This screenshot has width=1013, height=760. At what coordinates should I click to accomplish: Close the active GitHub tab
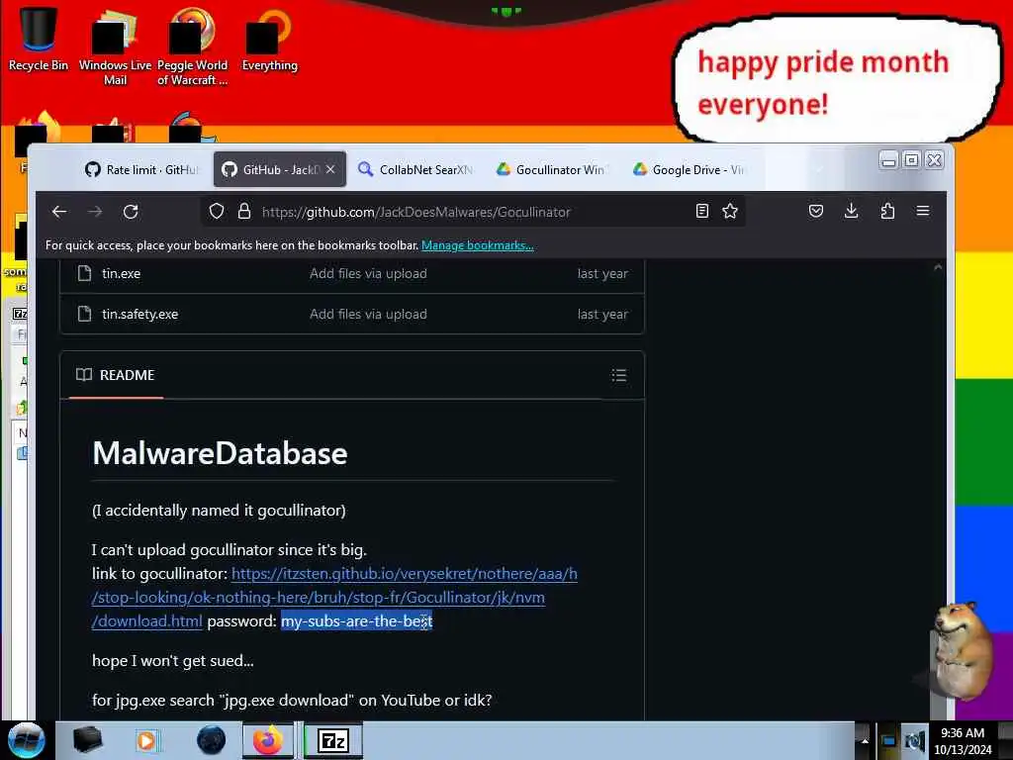[x=330, y=169]
